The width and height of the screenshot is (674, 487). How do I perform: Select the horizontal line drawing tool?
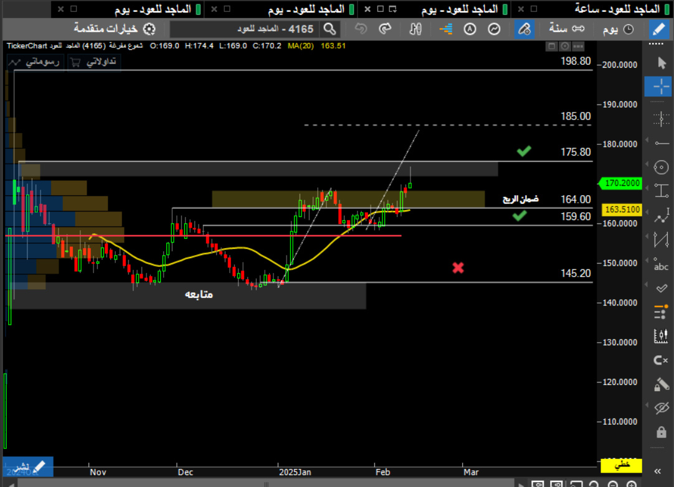(661, 143)
